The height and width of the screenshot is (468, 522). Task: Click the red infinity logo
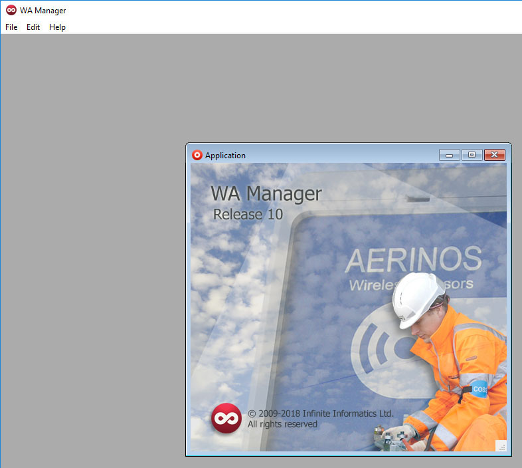226,418
